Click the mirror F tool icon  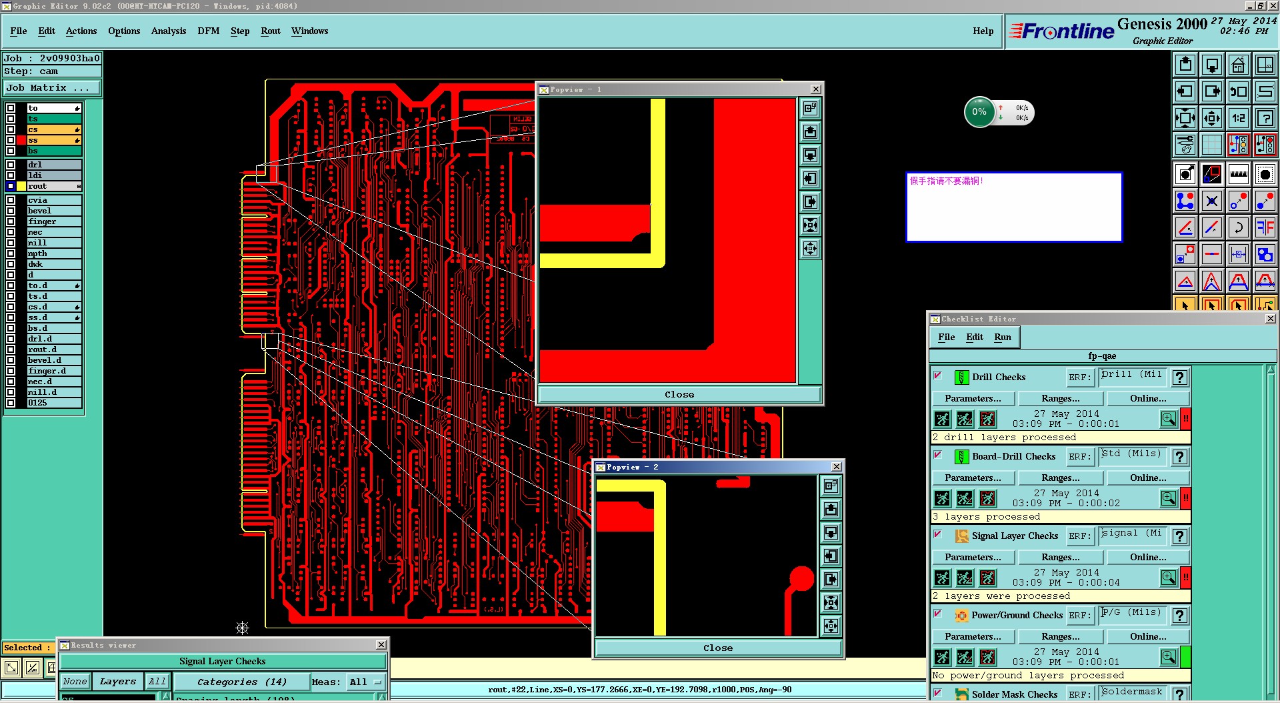point(1265,227)
